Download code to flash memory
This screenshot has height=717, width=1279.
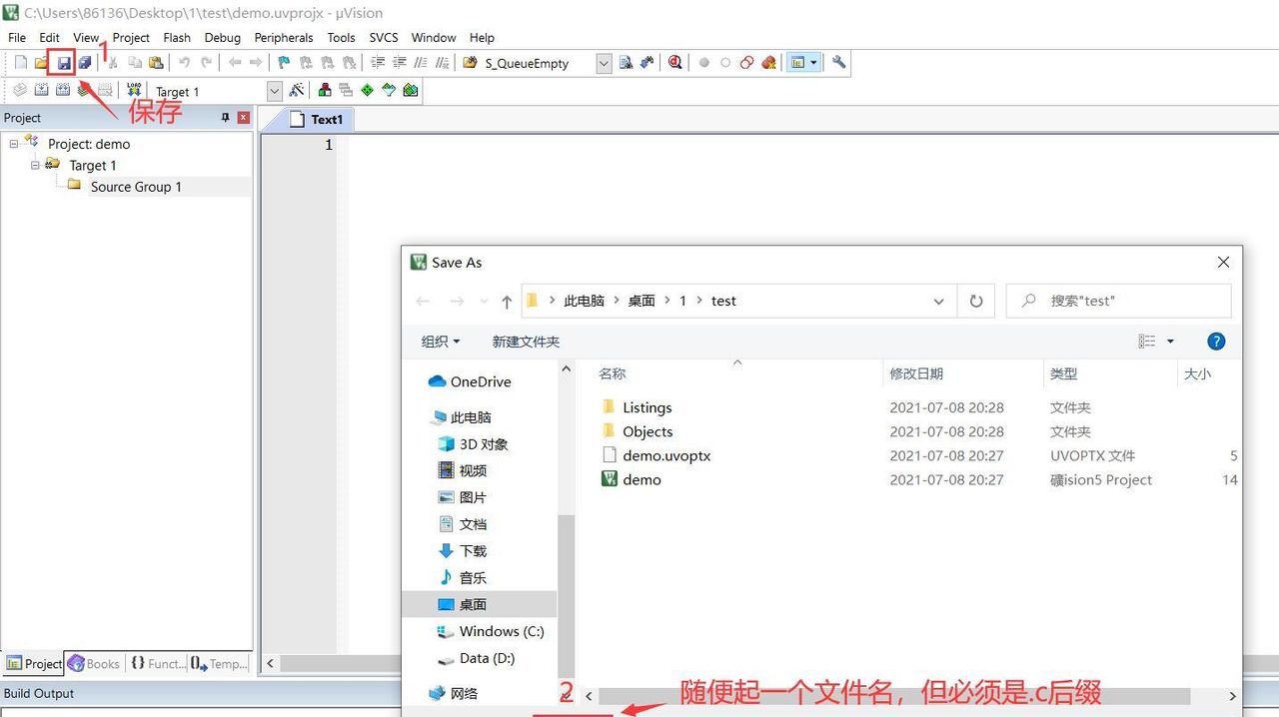tap(133, 90)
